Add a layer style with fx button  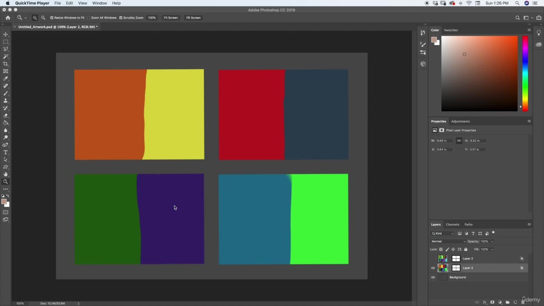[484, 302]
